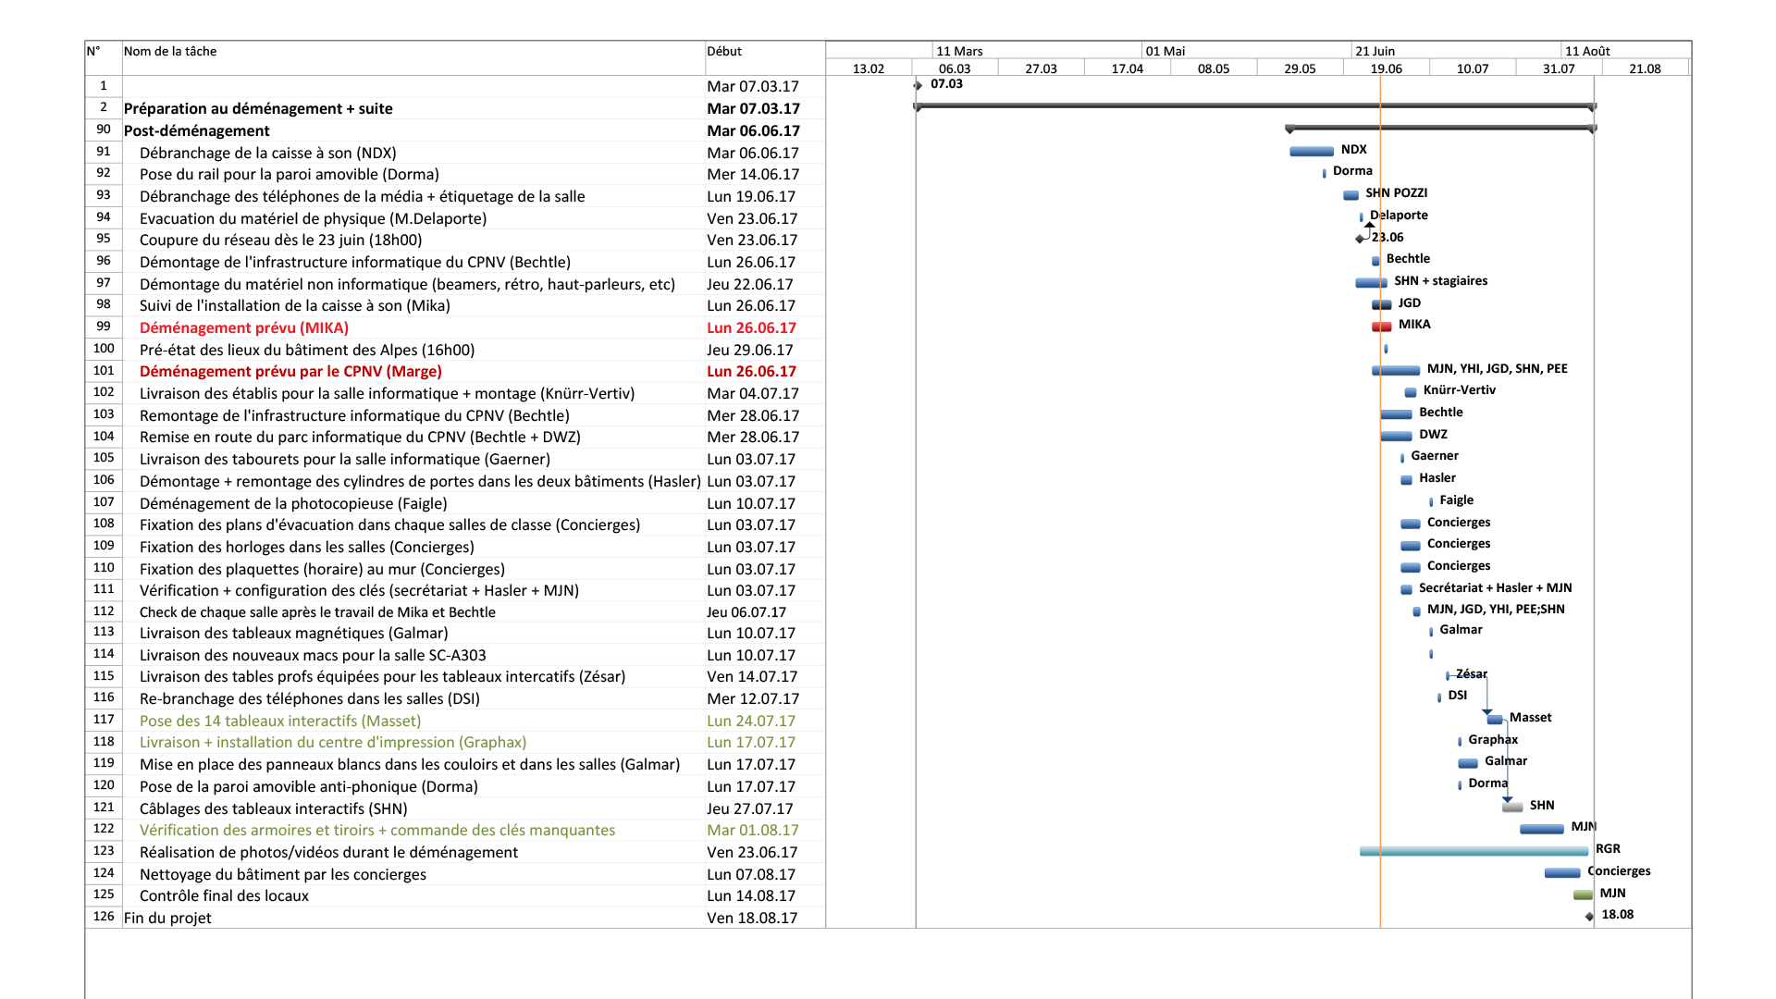Click the 07.03 start milestone diamond
The height and width of the screenshot is (999, 1776).
point(918,85)
